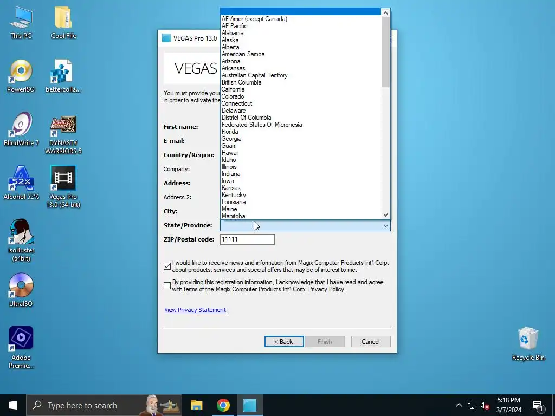Select the BlindWrite 7 shortcut
The width and height of the screenshot is (555, 416).
(x=21, y=129)
